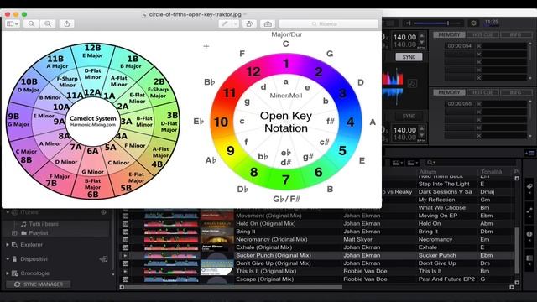Select Tutti i brani in the tree
Screen dimensions: 537x302
[x=44, y=224]
